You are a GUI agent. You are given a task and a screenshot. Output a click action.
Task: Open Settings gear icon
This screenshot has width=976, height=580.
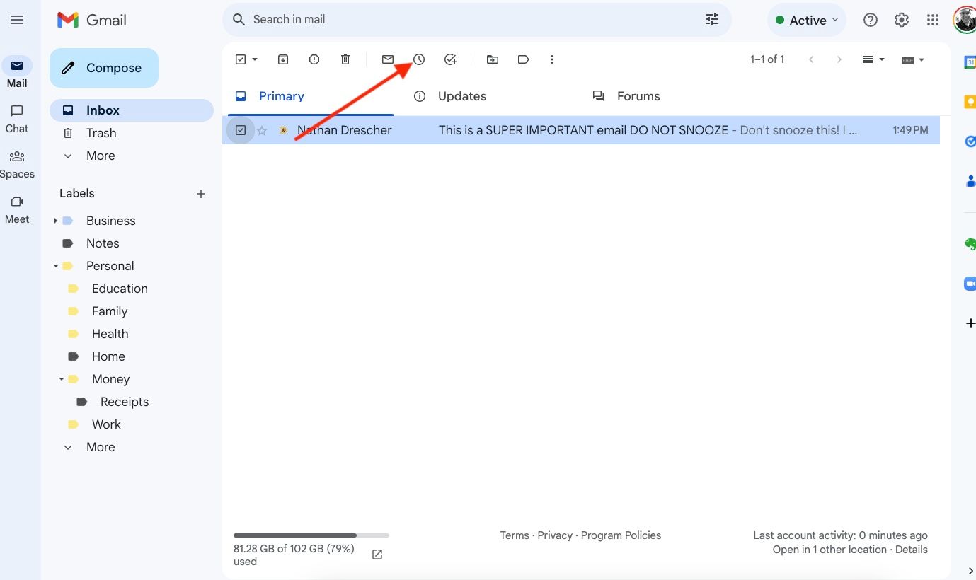point(902,20)
